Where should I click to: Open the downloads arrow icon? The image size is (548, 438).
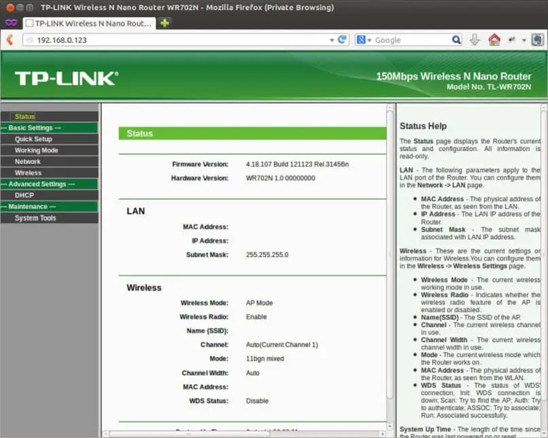point(475,40)
